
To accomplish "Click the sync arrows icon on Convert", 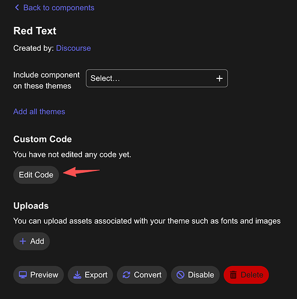I will pyautogui.click(x=126, y=275).
